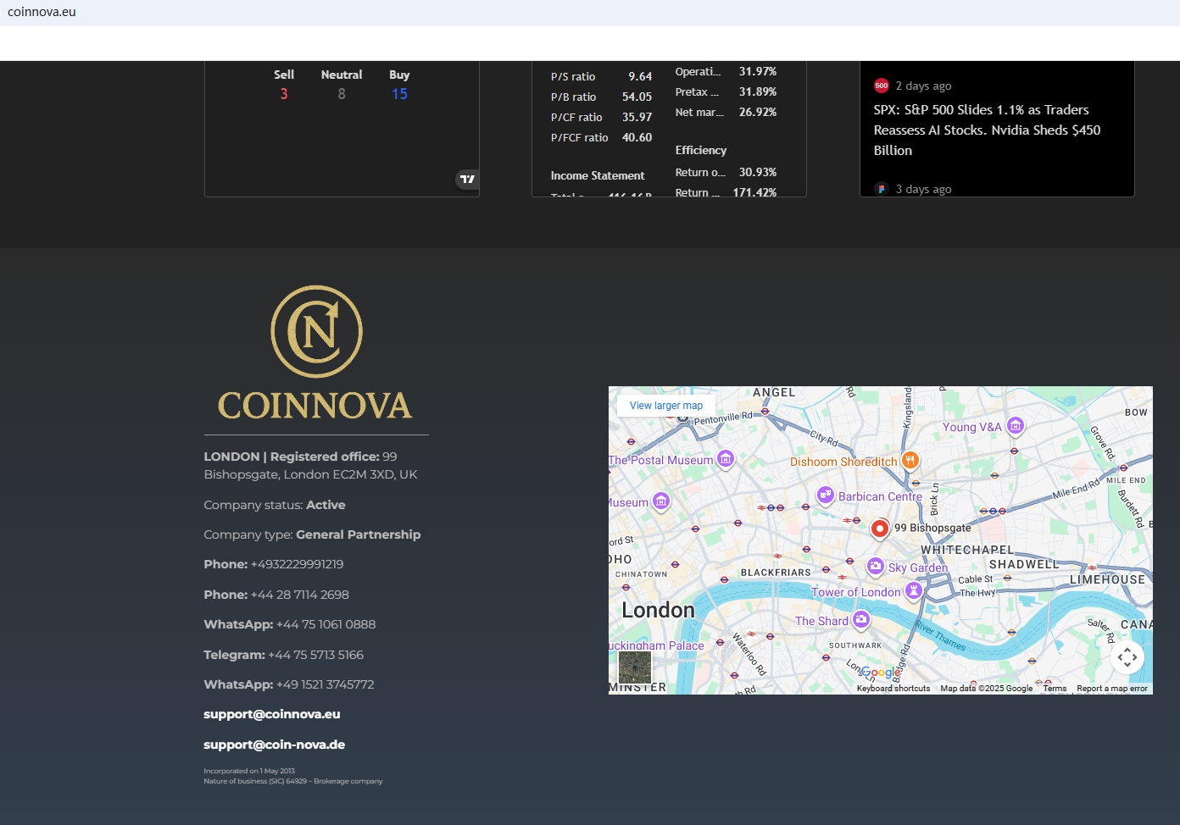Image resolution: width=1180 pixels, height=825 pixels.
Task: Click The Postal Museum marker icon
Action: [x=726, y=459]
